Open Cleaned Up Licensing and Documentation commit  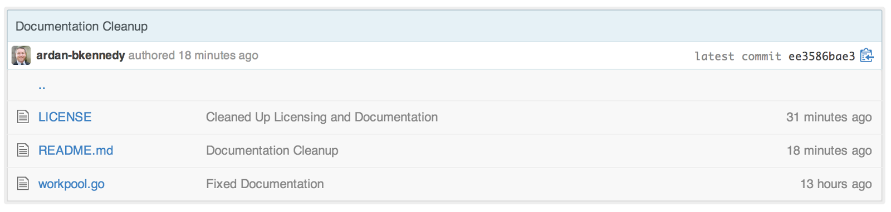point(322,117)
